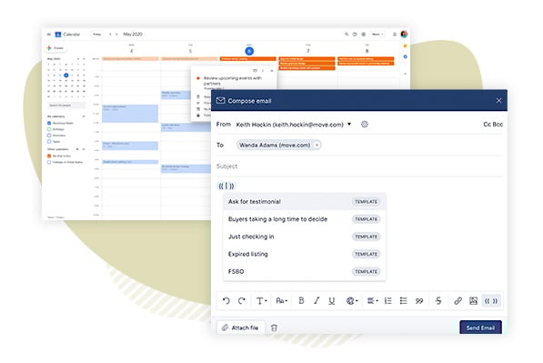The image size is (543, 363).
Task: Select Buyers taking a long time template
Action: (x=304, y=219)
